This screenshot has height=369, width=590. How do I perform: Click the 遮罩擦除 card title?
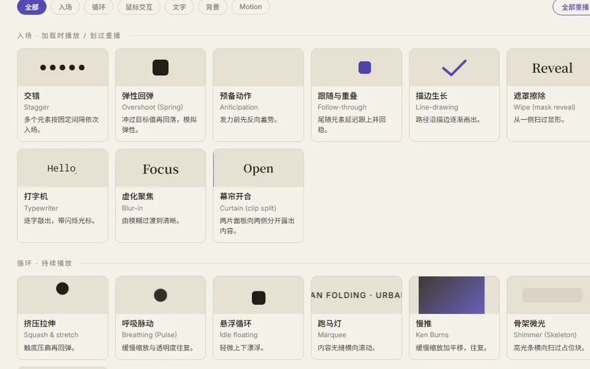tap(529, 96)
